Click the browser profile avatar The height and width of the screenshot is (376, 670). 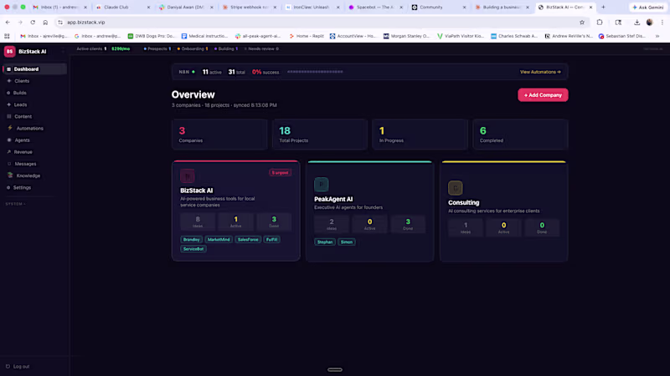click(x=650, y=23)
